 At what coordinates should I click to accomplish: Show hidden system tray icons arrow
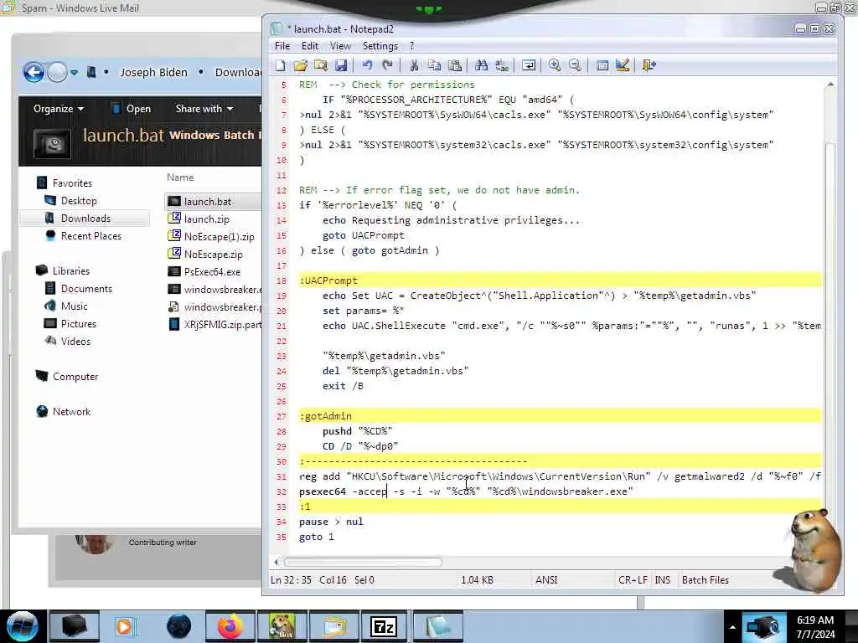[x=732, y=627]
